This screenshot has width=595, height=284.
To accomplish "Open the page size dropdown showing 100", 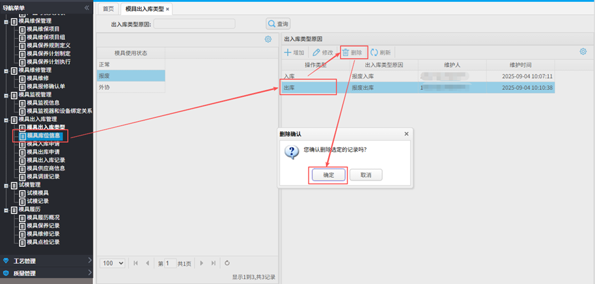I will click(x=113, y=263).
